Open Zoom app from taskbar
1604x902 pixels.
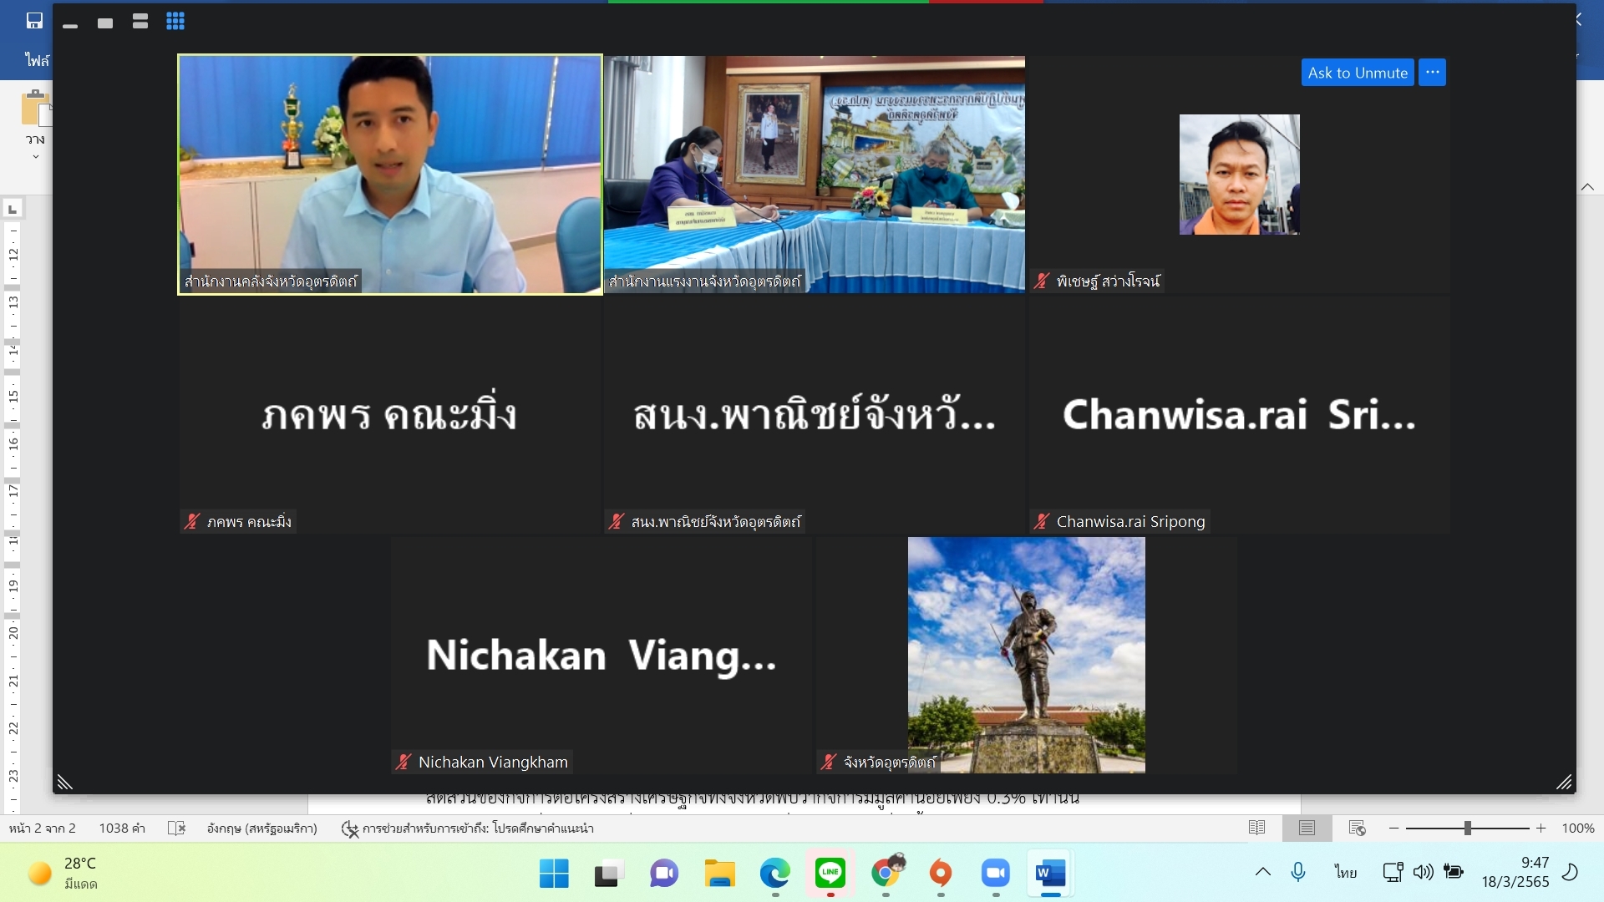click(995, 874)
